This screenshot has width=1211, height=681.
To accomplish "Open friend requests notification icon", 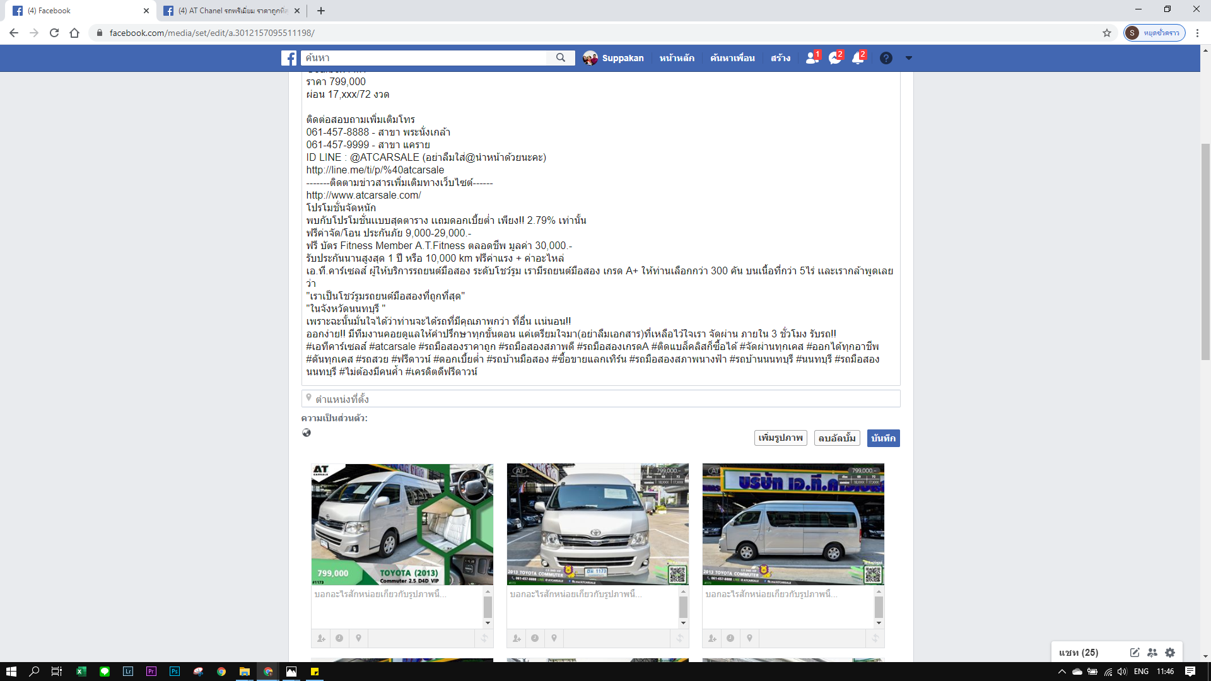I will (812, 58).
